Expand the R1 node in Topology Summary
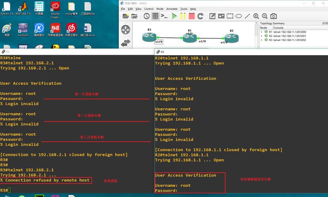Viewport: 328px width, 197px height. tap(261, 32)
